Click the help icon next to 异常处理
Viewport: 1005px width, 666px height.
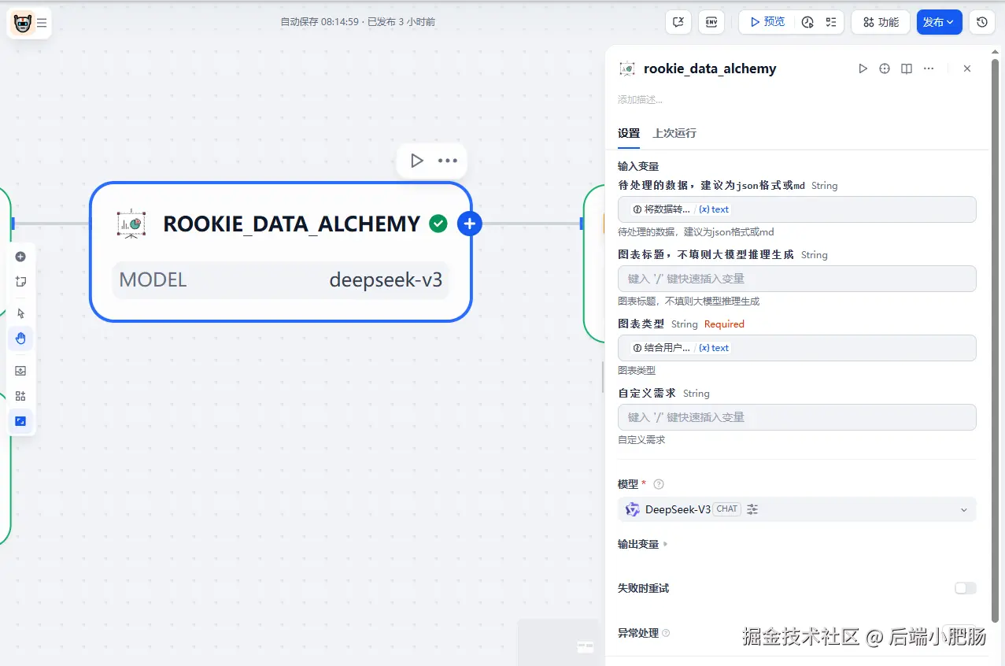point(666,633)
